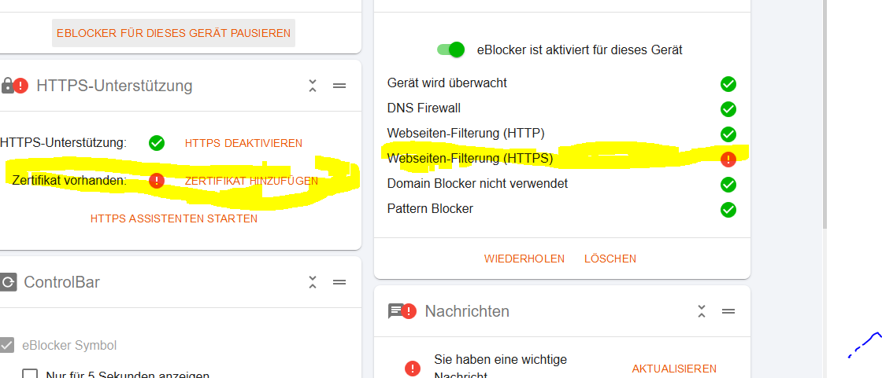Click Domain Blocker nicht verwendet text
This screenshot has height=378, width=882.
[477, 183]
